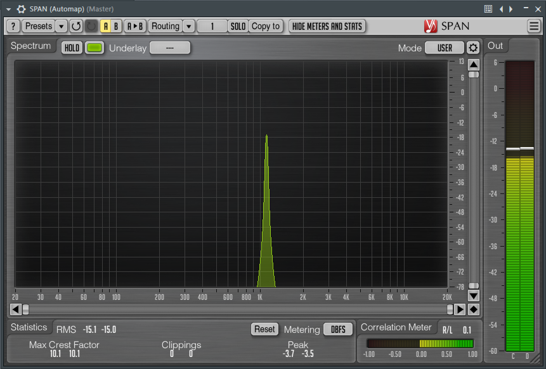Click the Correlation Meter label
The width and height of the screenshot is (546, 369).
pos(396,327)
